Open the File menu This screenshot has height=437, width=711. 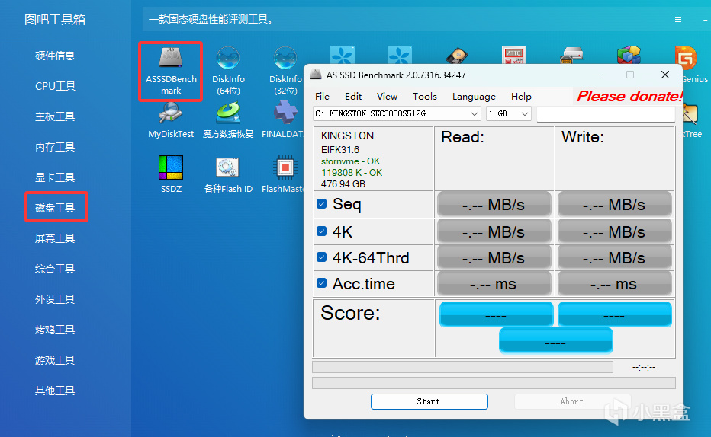[x=322, y=97]
